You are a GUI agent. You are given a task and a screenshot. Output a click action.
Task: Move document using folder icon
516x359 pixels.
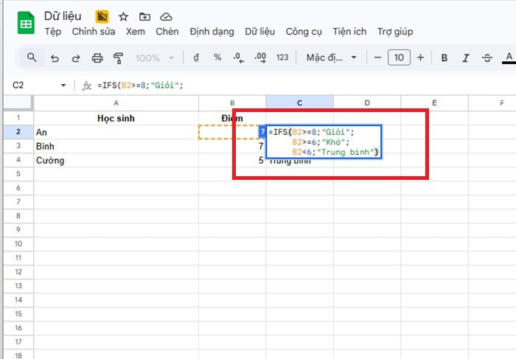[144, 16]
